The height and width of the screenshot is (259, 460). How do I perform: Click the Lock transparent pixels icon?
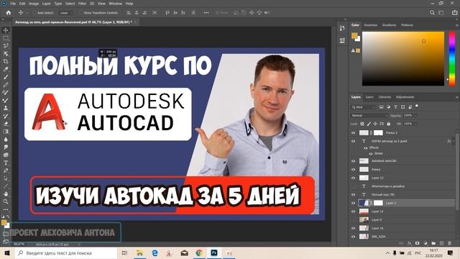click(362, 124)
